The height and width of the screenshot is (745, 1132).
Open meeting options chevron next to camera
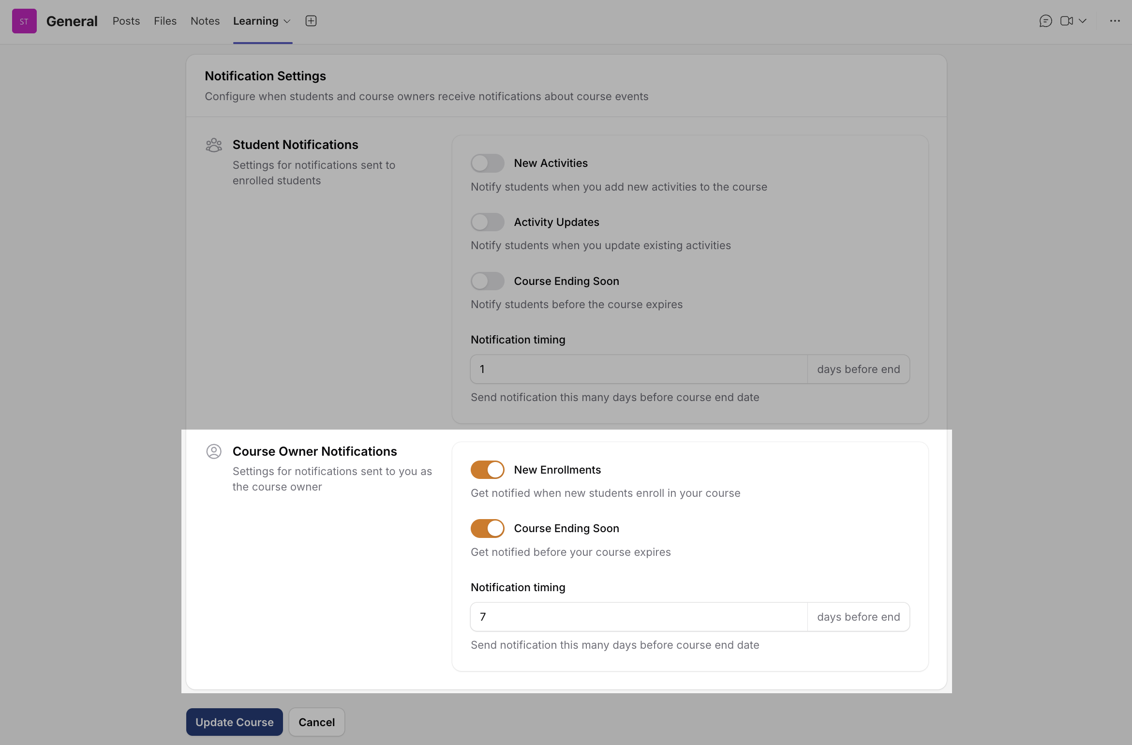pos(1083,21)
